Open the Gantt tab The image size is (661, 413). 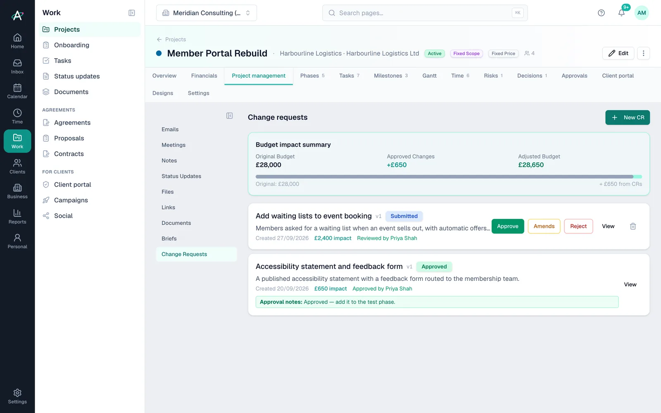pos(429,76)
